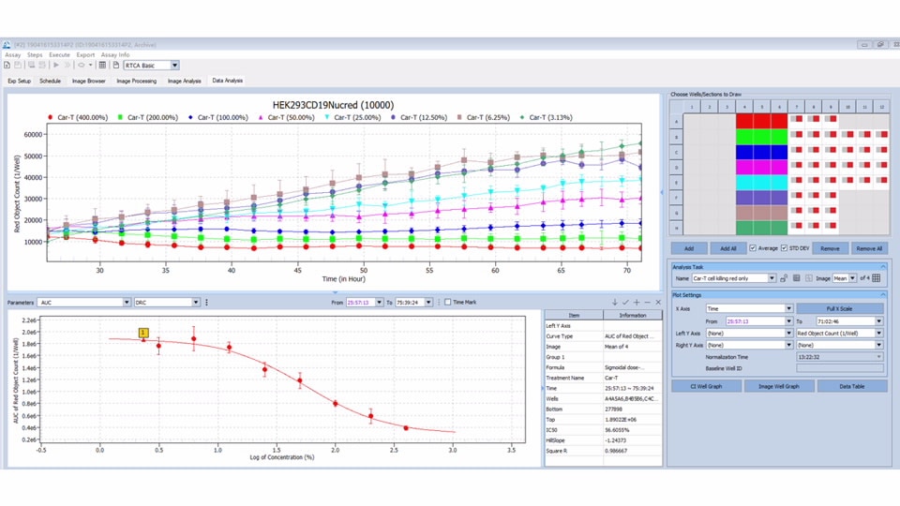Click the plus icon above the information table
Image resolution: width=900 pixels, height=506 pixels.
pos(637,303)
